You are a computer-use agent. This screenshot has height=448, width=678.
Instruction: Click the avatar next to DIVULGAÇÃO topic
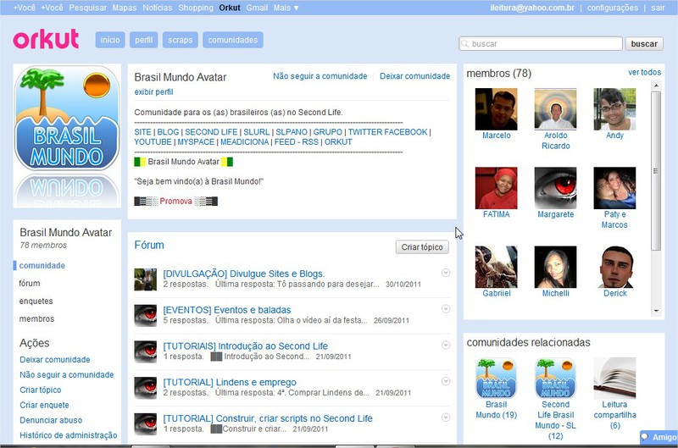click(145, 279)
